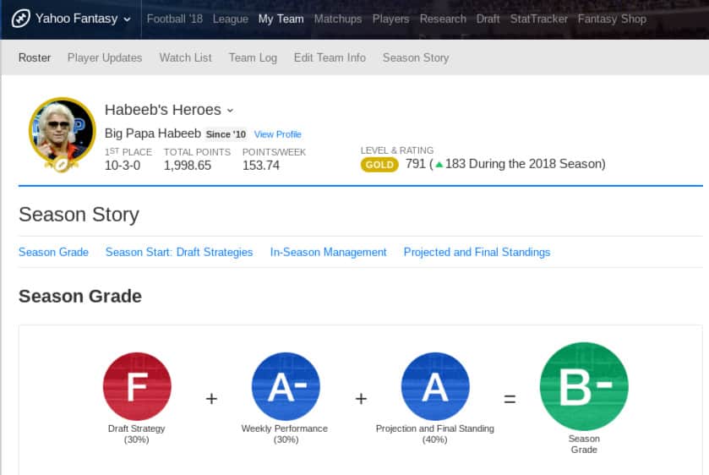Click the GOLD level badge

379,165
